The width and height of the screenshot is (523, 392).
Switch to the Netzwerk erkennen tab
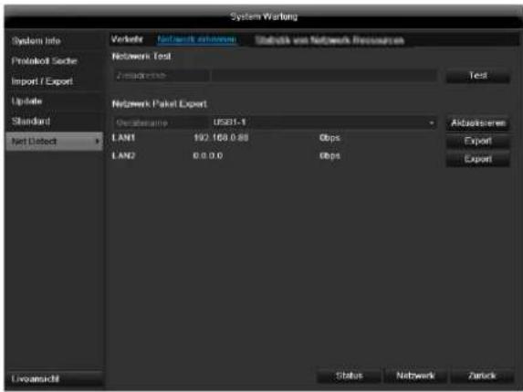197,39
